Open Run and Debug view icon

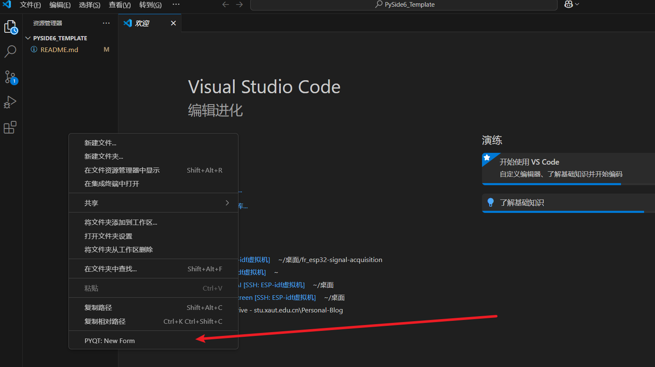tap(10, 102)
